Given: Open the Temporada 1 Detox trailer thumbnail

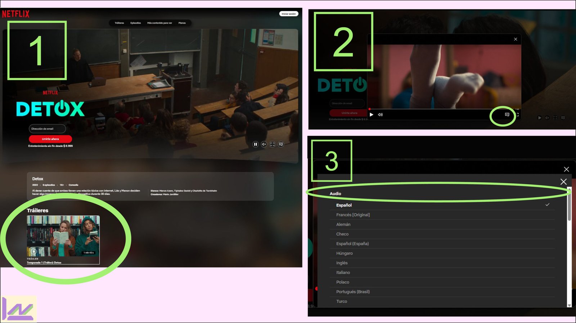Looking at the screenshot, I should (x=63, y=236).
